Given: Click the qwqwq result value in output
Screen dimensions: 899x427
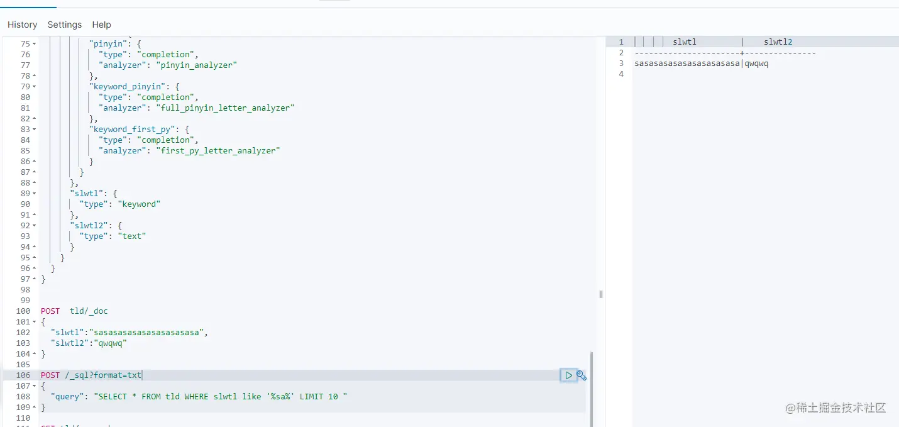Looking at the screenshot, I should [x=757, y=64].
